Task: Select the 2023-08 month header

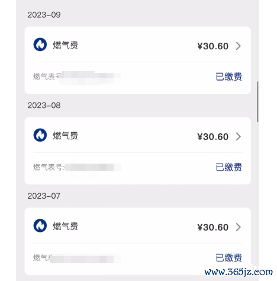Action: 44,106
